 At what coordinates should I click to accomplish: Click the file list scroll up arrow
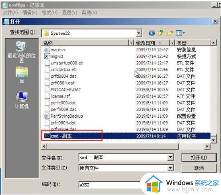tap(213, 43)
